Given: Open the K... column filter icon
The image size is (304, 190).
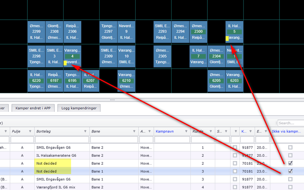Looking at the screenshot, I should coord(250,131).
